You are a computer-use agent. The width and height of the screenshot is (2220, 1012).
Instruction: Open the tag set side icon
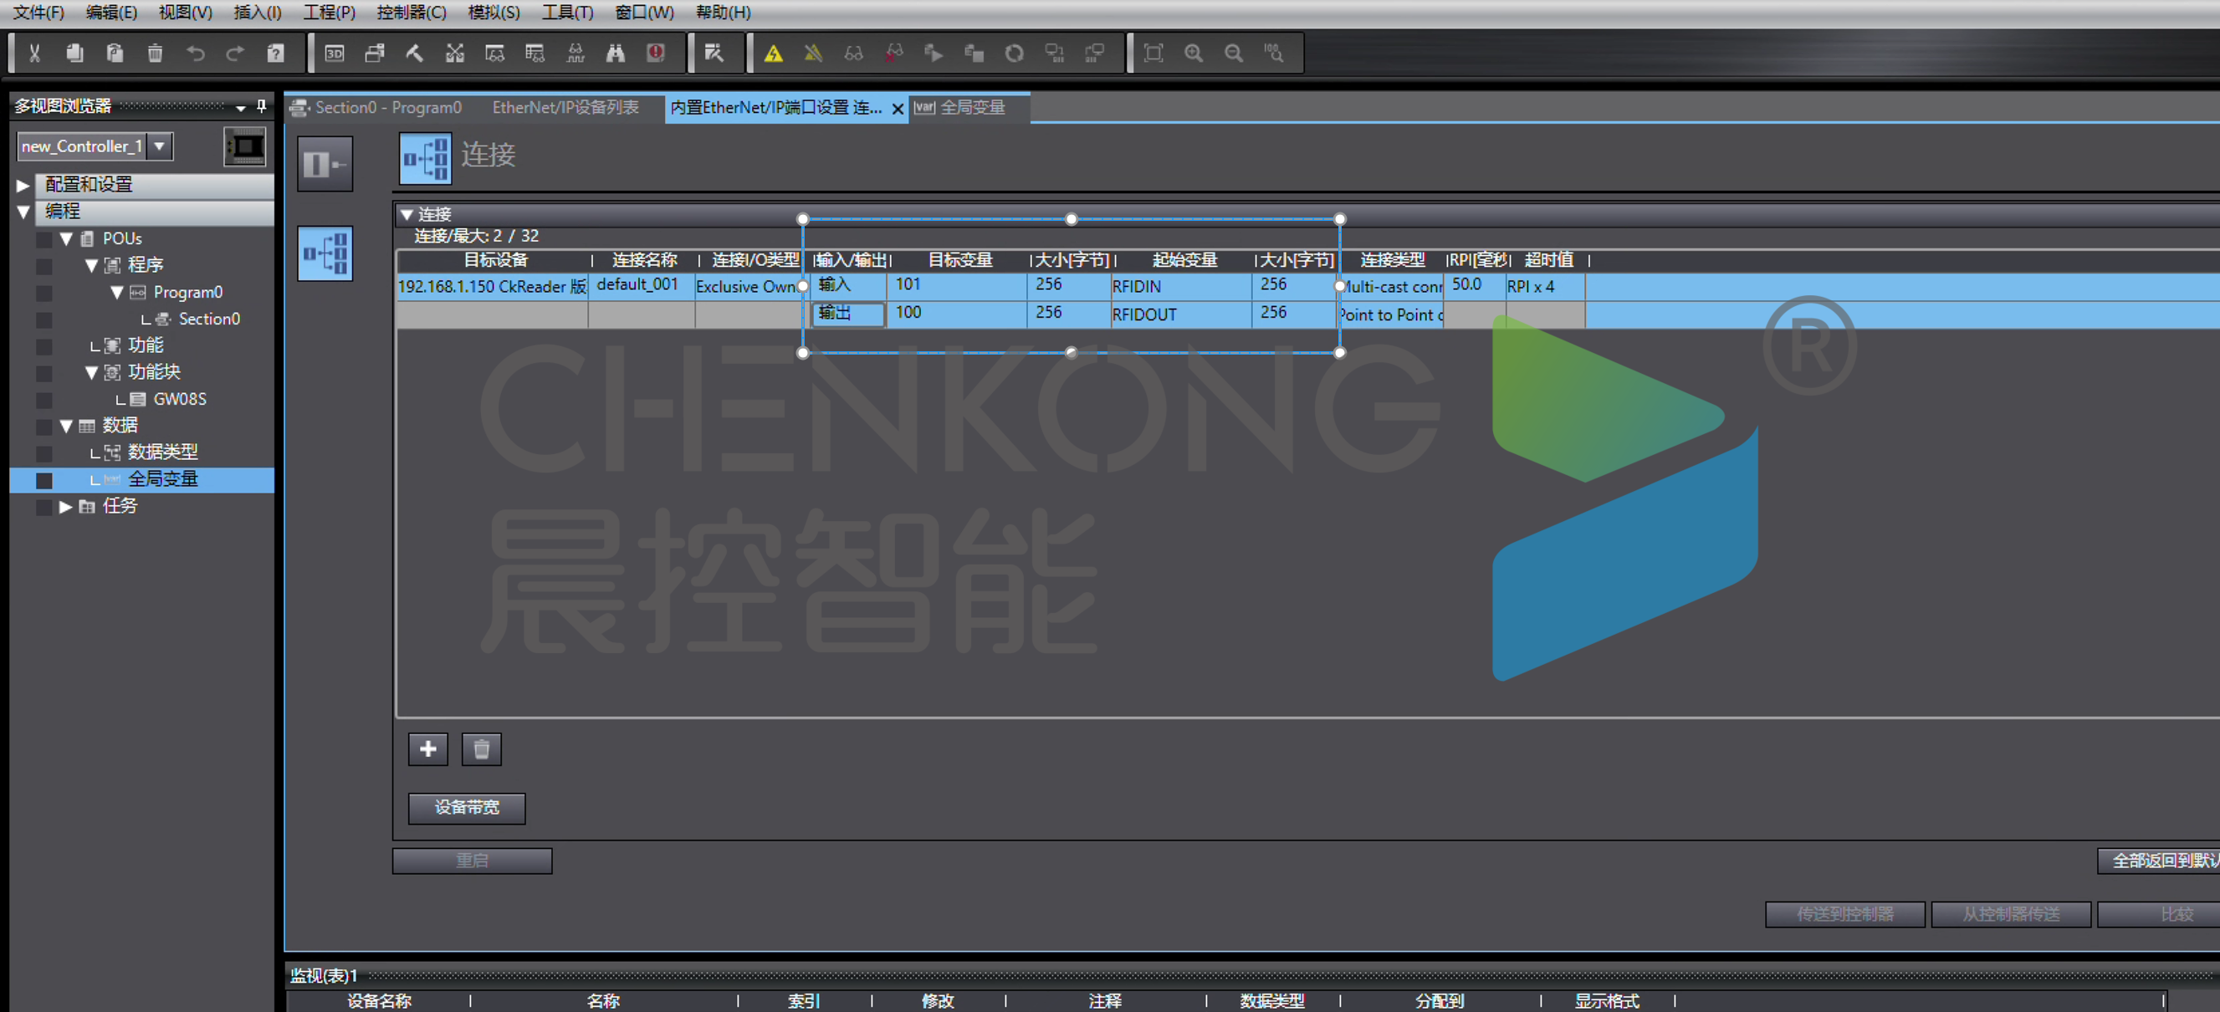325,164
